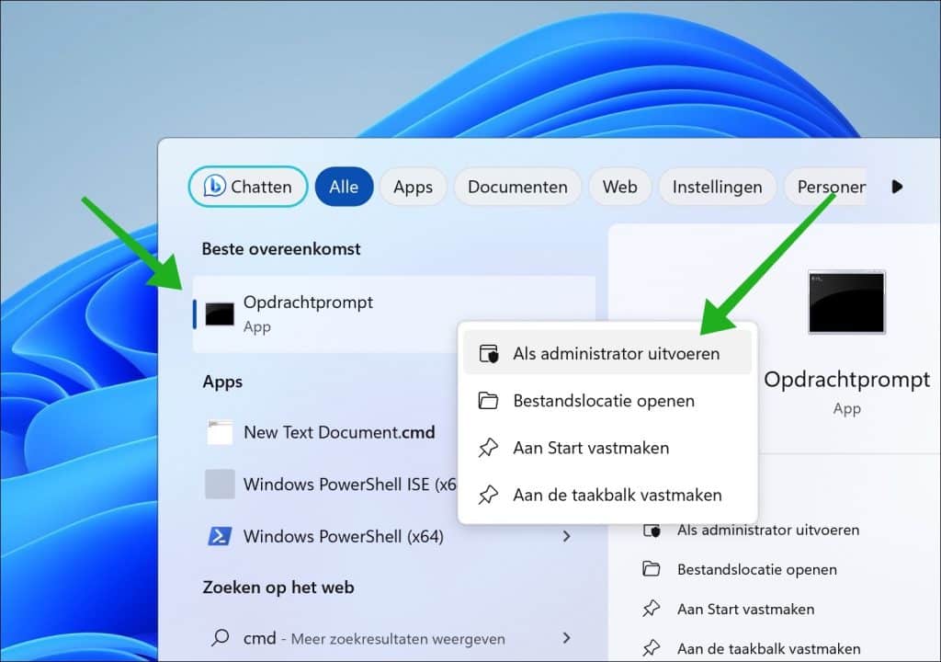Expand Windows PowerShell (x64) chevron

pyautogui.click(x=566, y=536)
